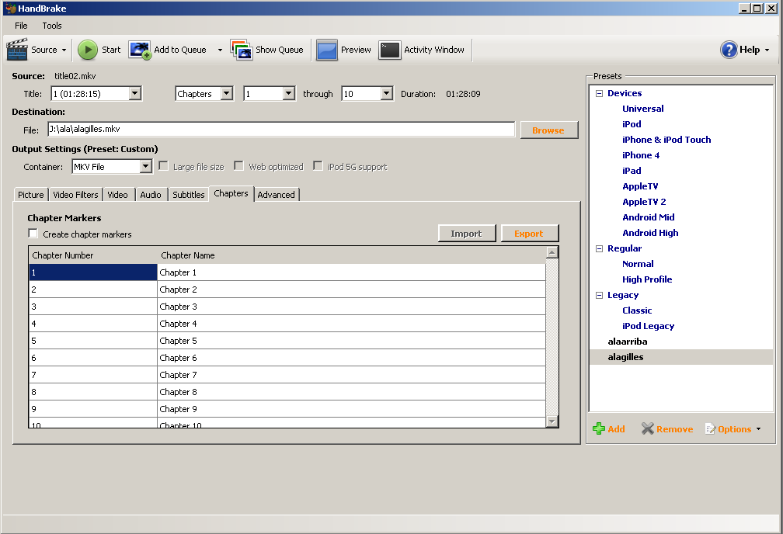
Task: Select the Android High preset
Action: click(650, 233)
